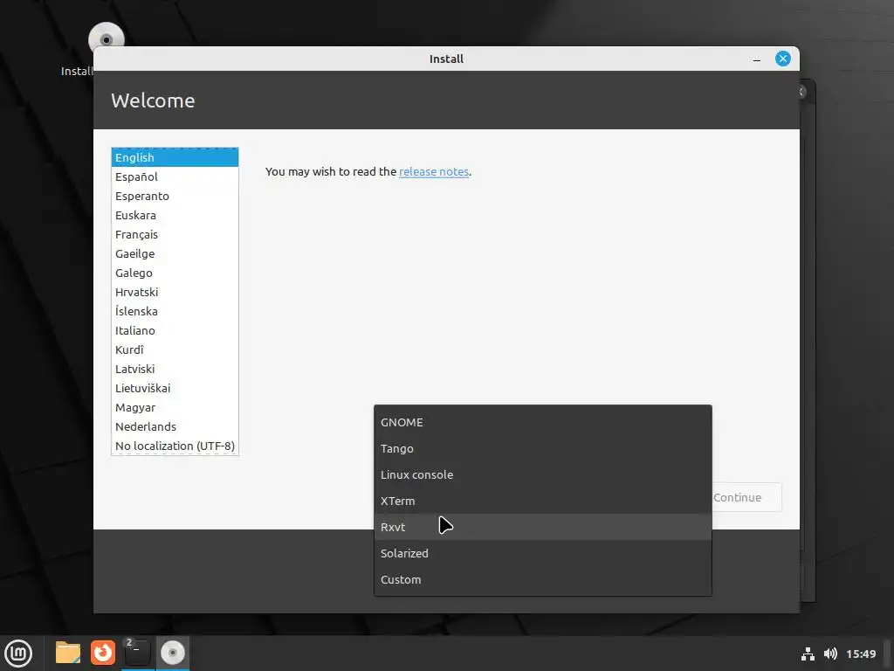Open the volume tray icon
The height and width of the screenshot is (671, 894).
click(x=830, y=654)
